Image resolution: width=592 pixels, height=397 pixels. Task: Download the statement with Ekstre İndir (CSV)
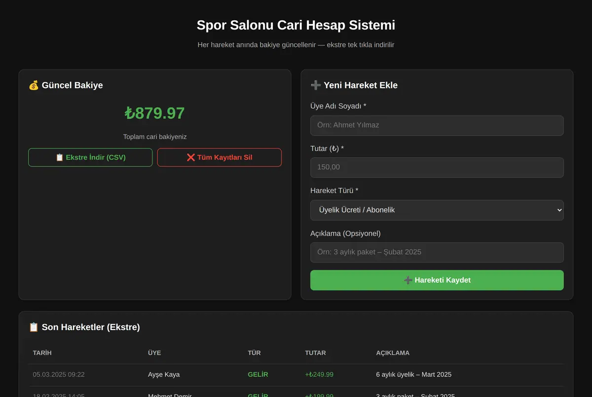pos(90,158)
